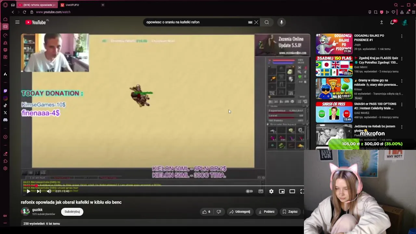The image size is (416, 234).
Task: Open the pinboards pin toolbar icon
Action: click(370, 12)
